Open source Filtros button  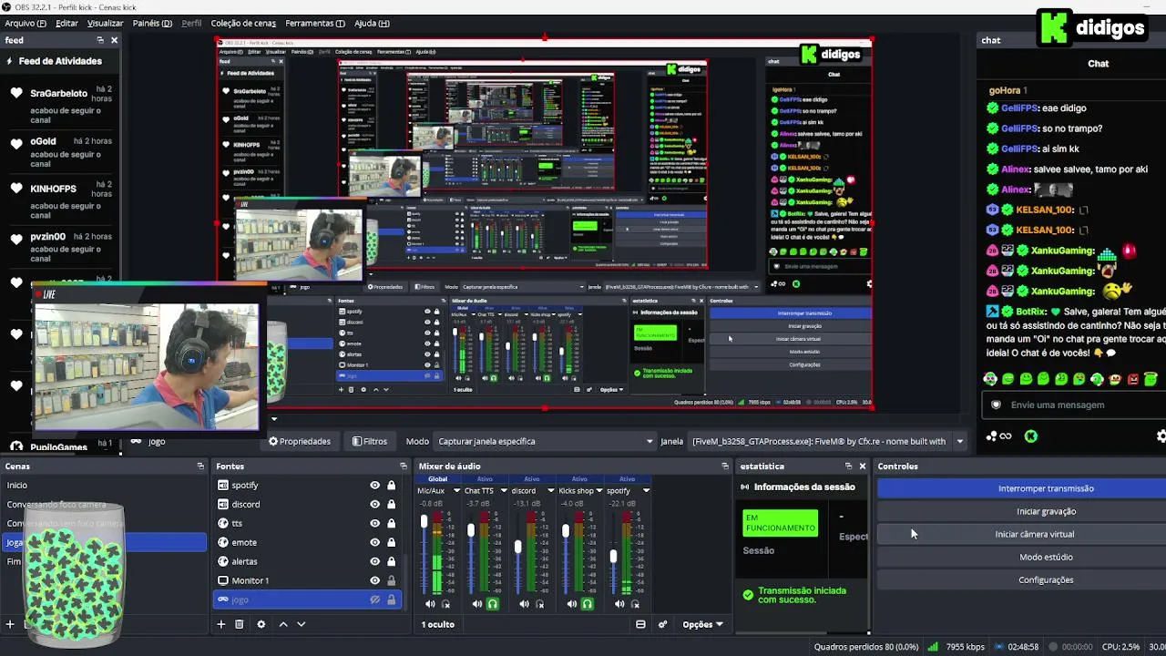pos(370,441)
